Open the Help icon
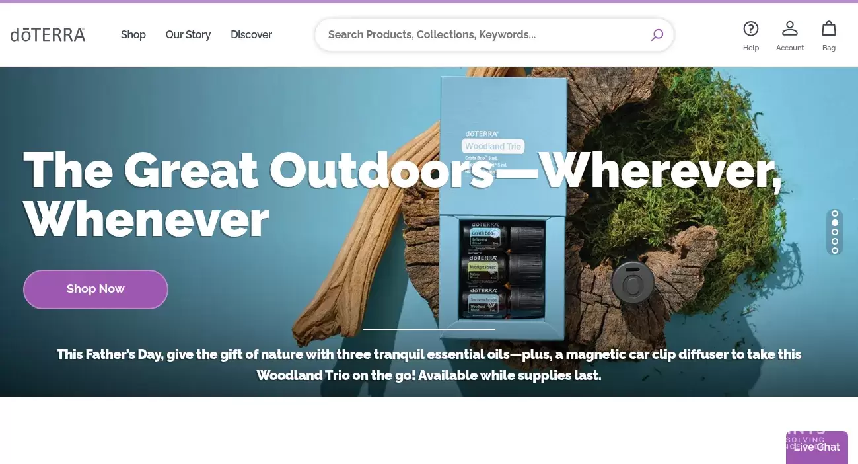The image size is (858, 464). pos(750,36)
